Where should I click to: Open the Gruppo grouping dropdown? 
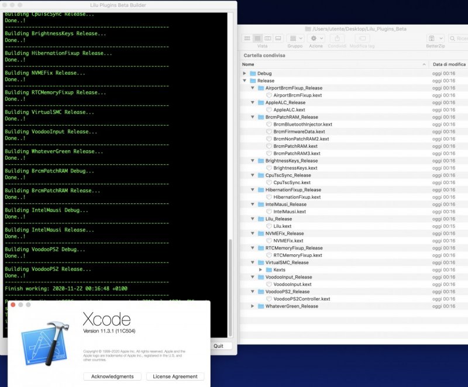coord(295,38)
